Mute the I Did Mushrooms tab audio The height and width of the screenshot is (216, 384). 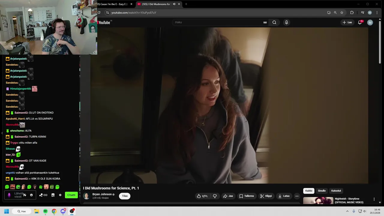click(x=174, y=4)
